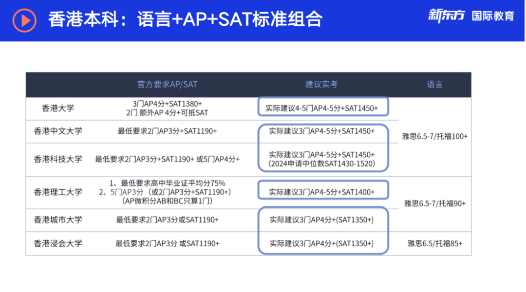
Task: Click 香港城市大学 suggestion 实际建议3门AP4分+(SAT1350+)
Action: (x=321, y=220)
